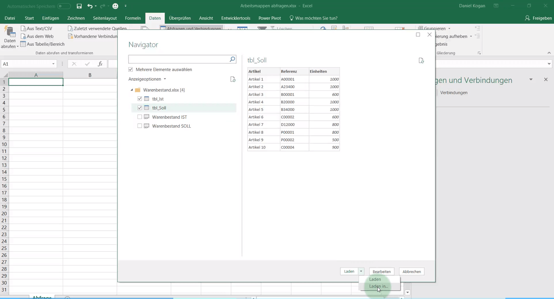Open the Anzeigeoptionen dropdown
This screenshot has width=554, height=299.
click(147, 79)
